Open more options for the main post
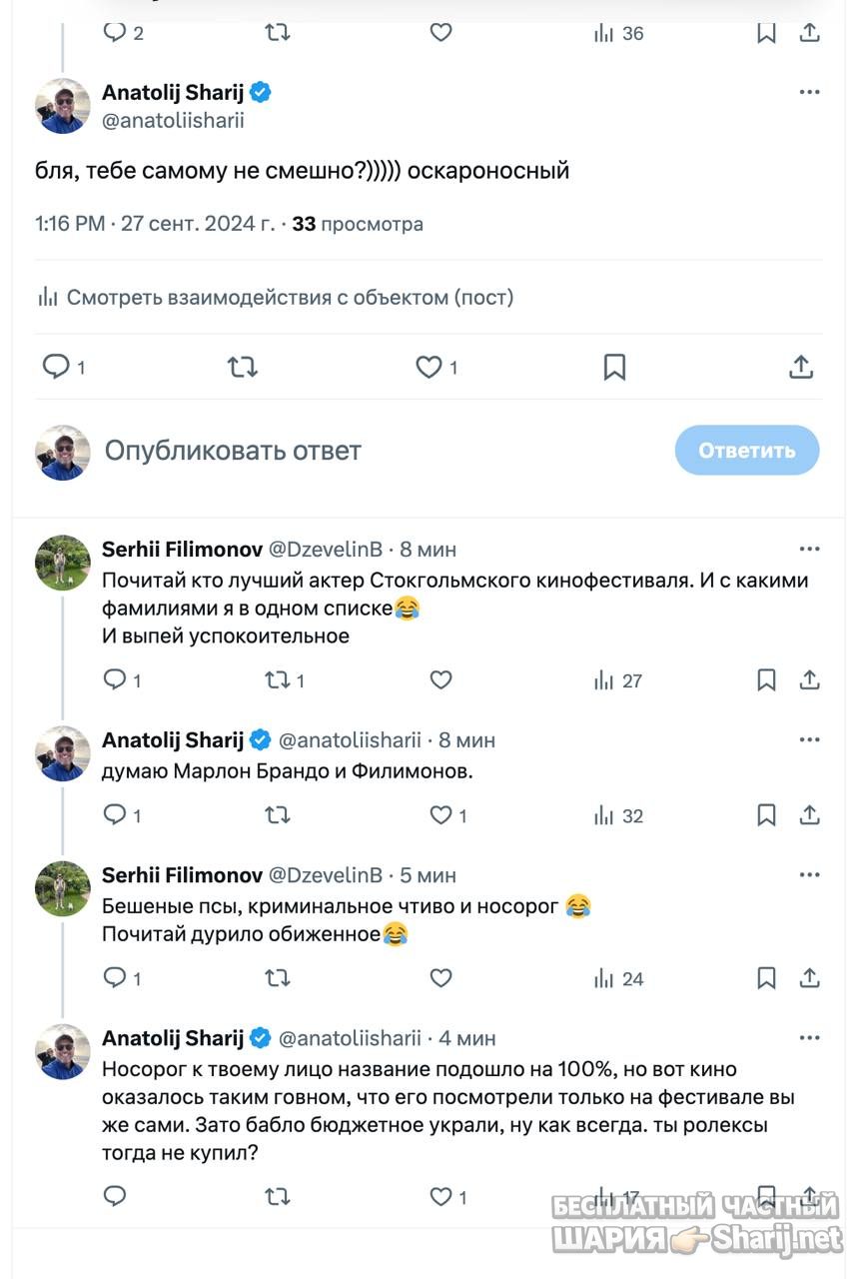The height and width of the screenshot is (1279, 863). point(809,93)
